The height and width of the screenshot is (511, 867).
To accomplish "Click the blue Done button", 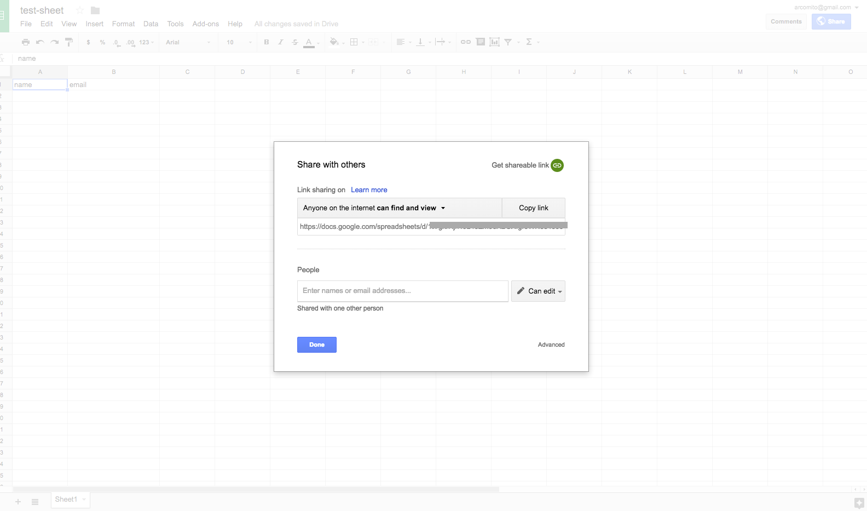I will (317, 345).
